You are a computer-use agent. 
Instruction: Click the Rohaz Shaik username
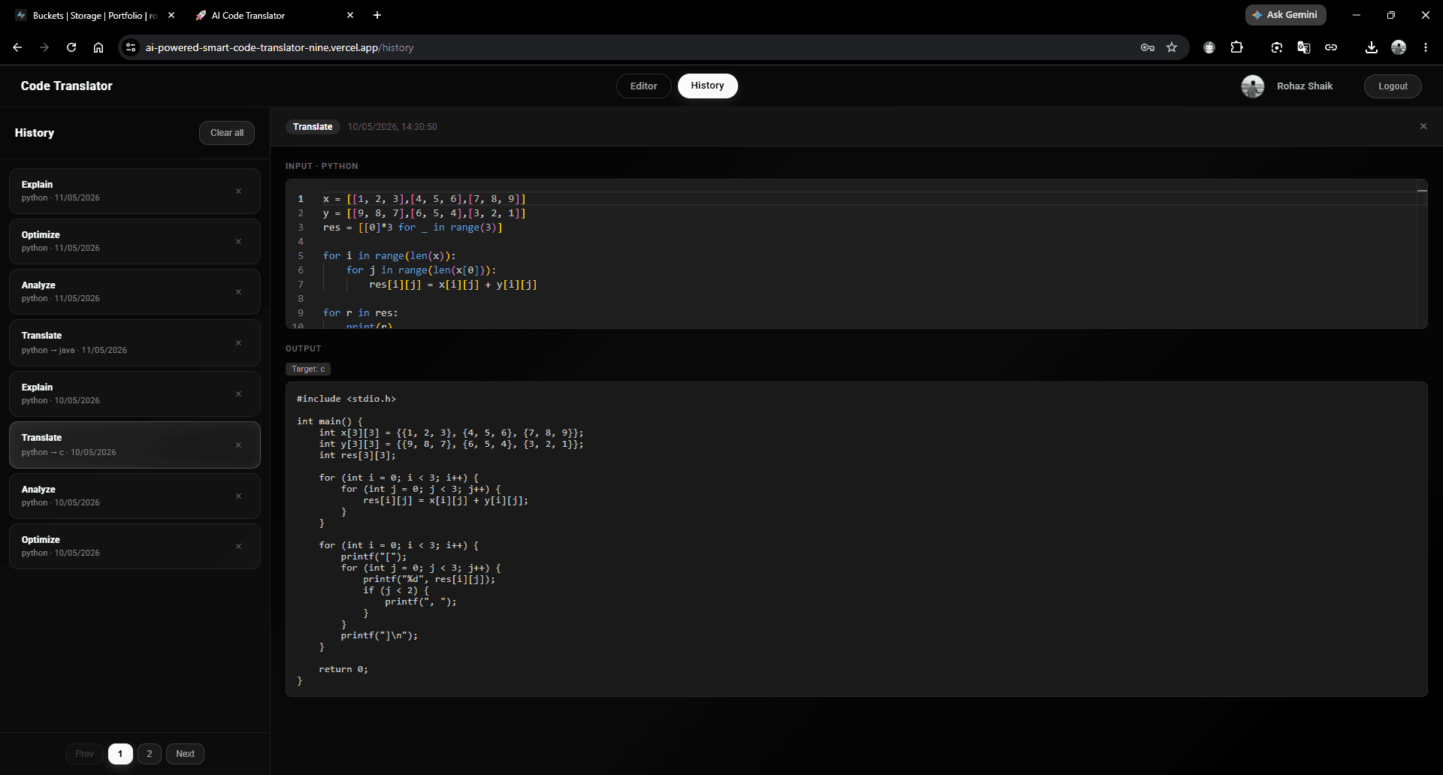(x=1305, y=86)
